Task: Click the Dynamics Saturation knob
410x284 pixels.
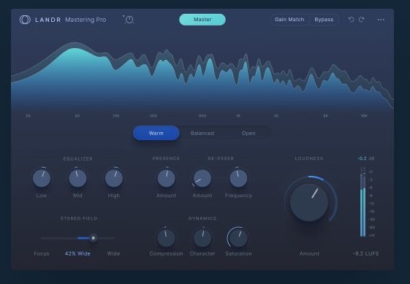Action: pyautogui.click(x=238, y=238)
